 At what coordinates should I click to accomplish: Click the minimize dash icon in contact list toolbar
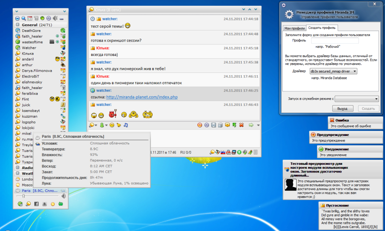(61, 19)
